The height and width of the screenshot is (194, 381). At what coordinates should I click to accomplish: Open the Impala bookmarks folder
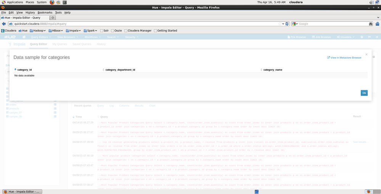(x=73, y=30)
